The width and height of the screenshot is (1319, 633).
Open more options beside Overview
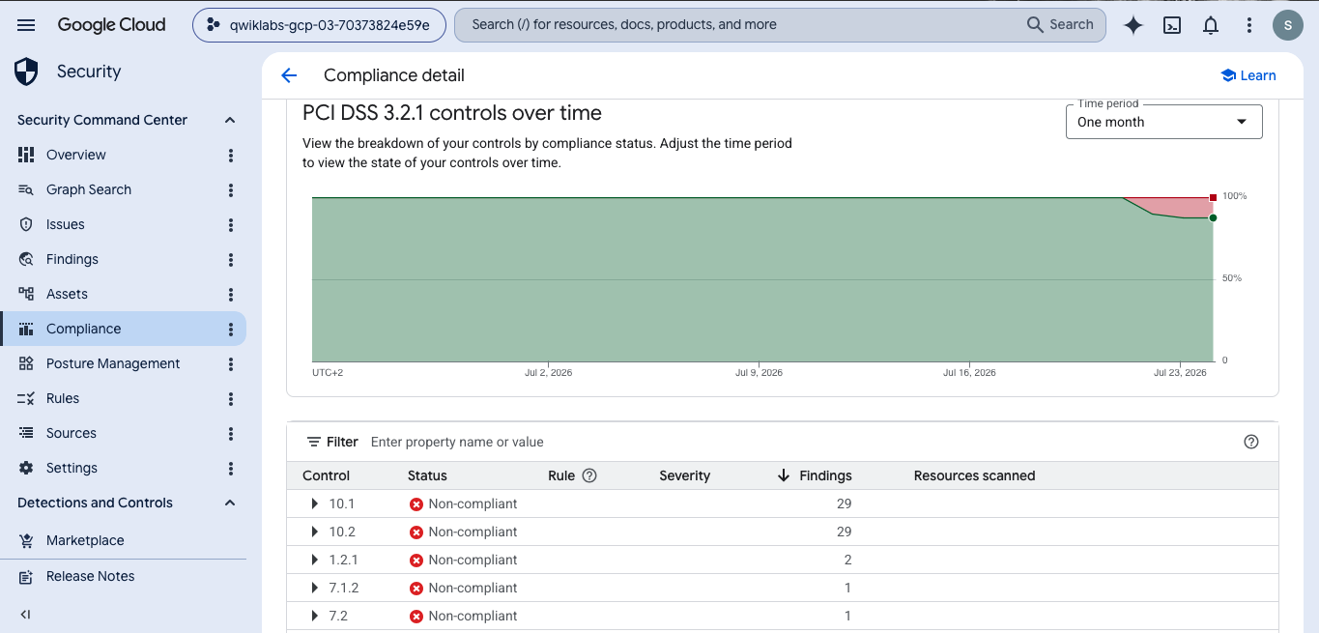231,156
